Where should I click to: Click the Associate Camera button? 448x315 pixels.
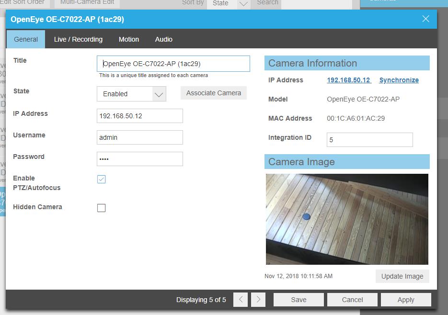pos(214,93)
